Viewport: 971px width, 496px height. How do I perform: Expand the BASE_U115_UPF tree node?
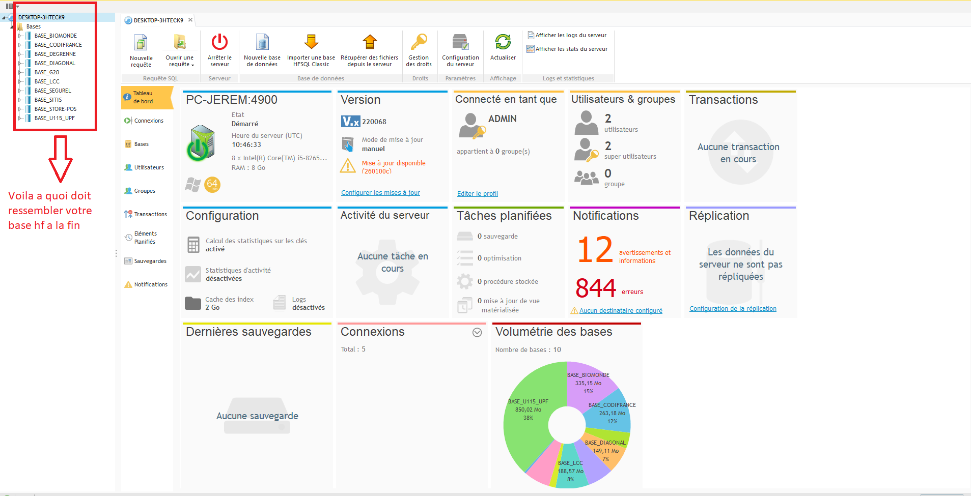[20, 118]
